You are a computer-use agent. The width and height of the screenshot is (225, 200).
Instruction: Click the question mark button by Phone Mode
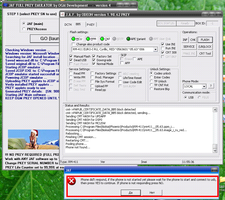pos(211,86)
